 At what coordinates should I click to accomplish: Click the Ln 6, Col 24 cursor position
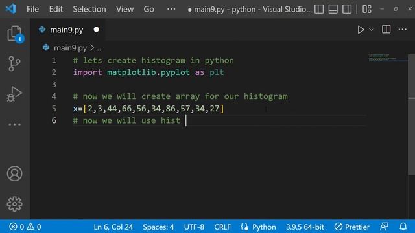pos(113,227)
